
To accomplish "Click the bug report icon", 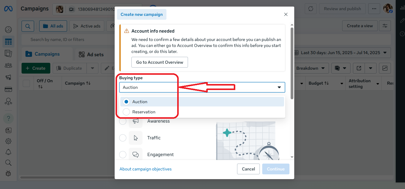I will [8, 173].
